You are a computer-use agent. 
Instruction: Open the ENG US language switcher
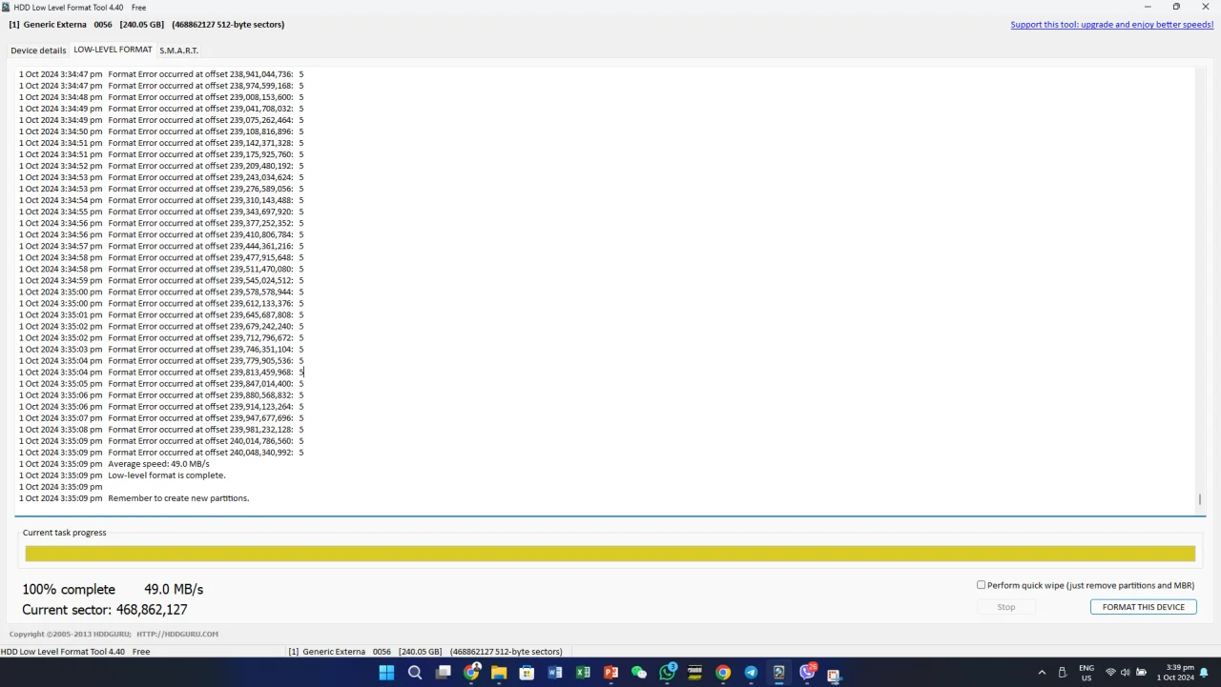(x=1086, y=673)
